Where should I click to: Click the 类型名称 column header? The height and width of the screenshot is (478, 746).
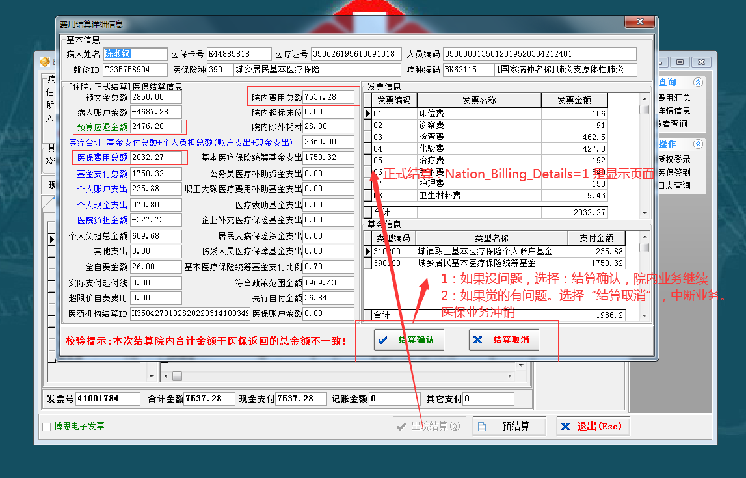pyautogui.click(x=492, y=238)
